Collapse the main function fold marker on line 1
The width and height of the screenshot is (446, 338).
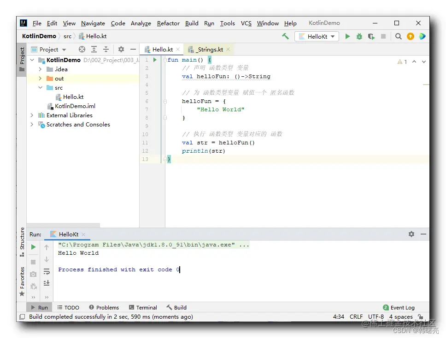coord(165,60)
